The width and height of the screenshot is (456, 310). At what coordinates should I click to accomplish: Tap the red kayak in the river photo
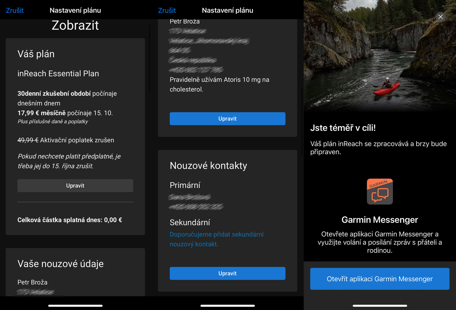point(386,88)
